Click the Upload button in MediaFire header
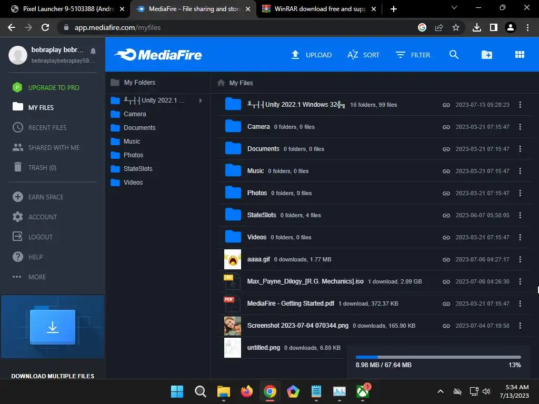Screen dimensions: 539x404 pyautogui.click(x=311, y=55)
